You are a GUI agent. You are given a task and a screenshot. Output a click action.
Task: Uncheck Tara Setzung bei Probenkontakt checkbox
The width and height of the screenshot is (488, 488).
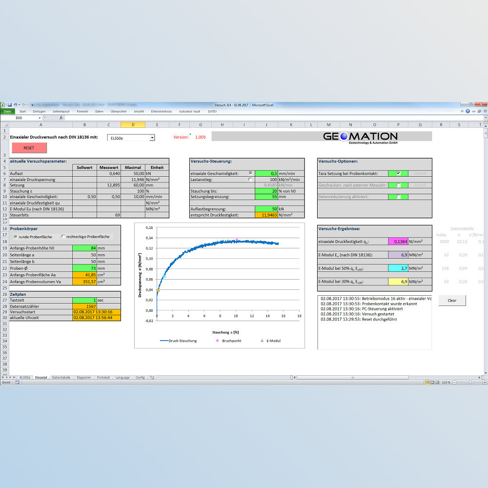coord(398,173)
